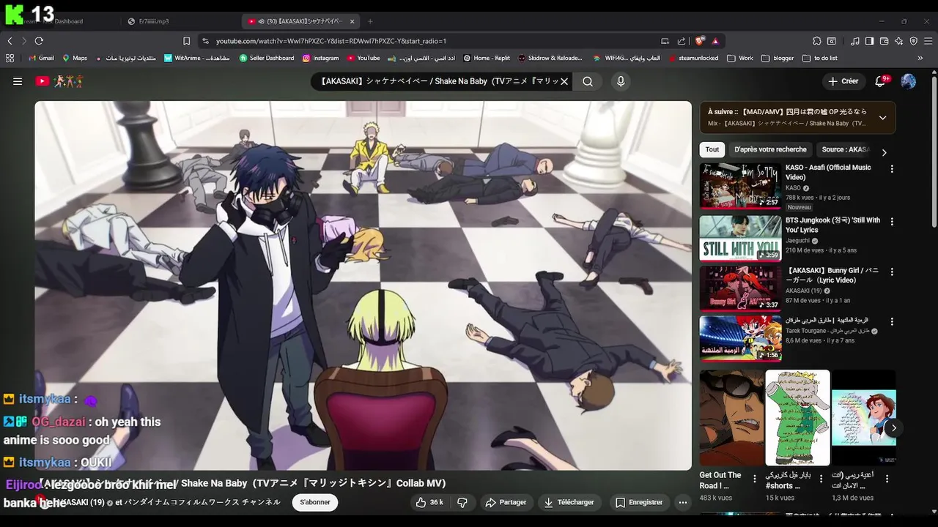Save the video with Enregistrer
The height and width of the screenshot is (527, 938).
[x=639, y=502]
